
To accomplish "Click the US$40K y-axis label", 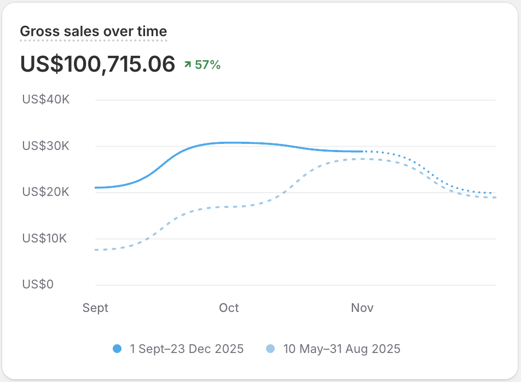I will click(x=46, y=100).
